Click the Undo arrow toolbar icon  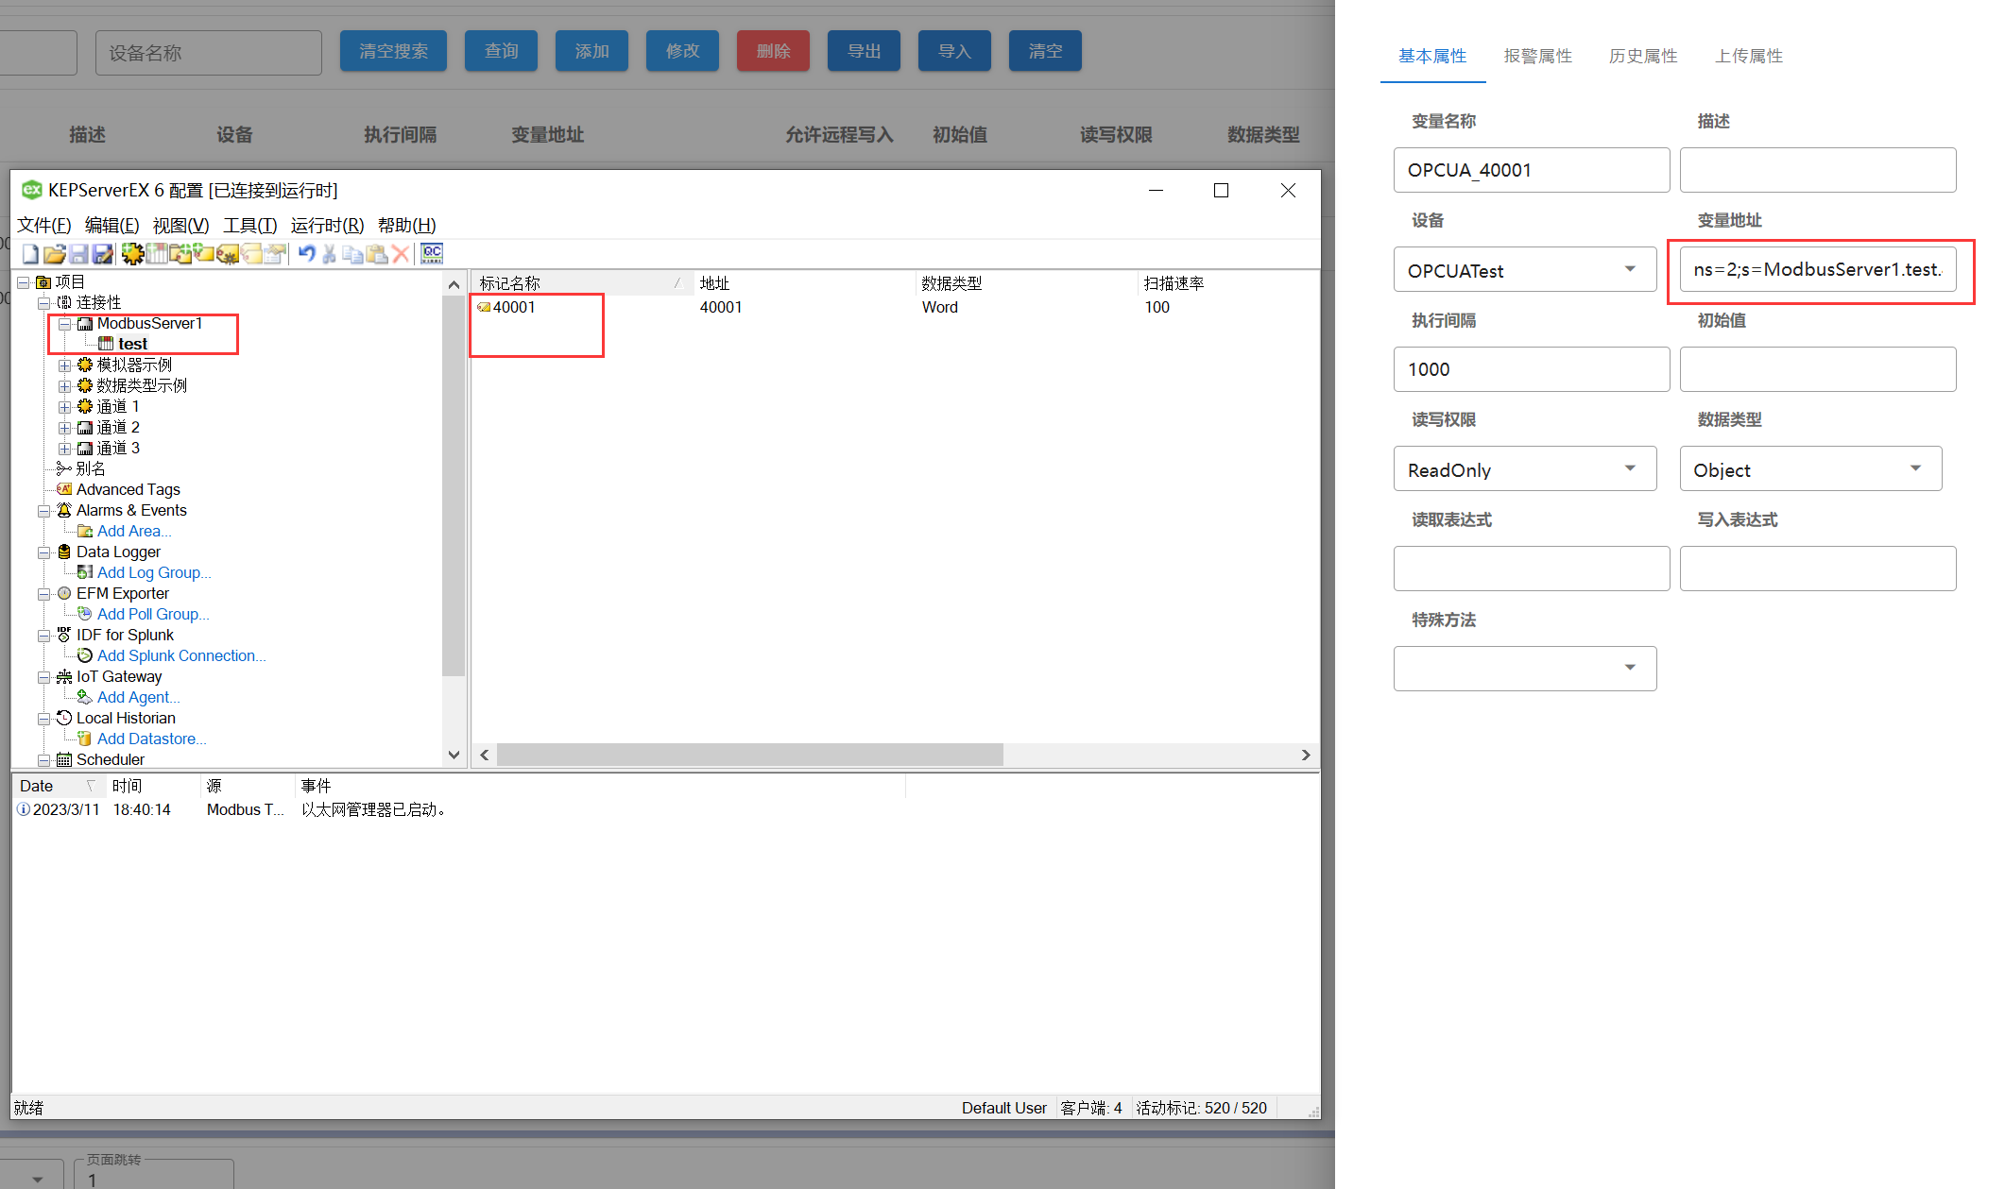coord(306,254)
